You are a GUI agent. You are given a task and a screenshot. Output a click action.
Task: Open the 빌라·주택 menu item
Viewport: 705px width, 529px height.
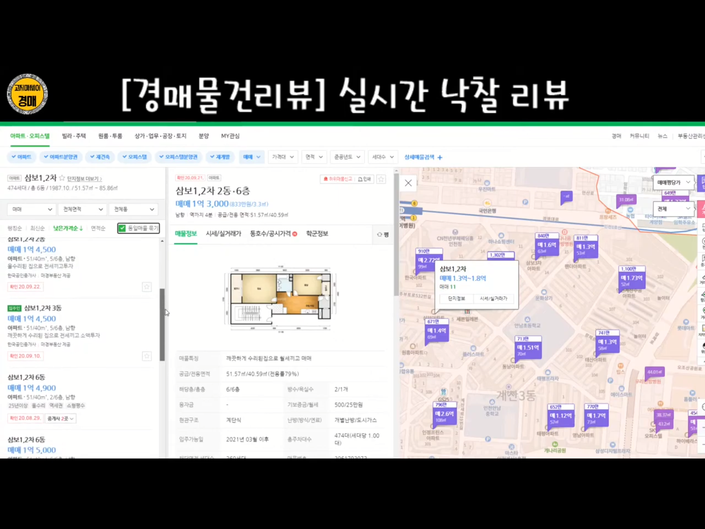[74, 136]
